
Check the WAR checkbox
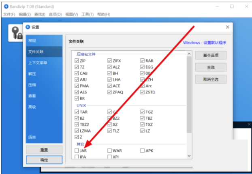coord(109,150)
